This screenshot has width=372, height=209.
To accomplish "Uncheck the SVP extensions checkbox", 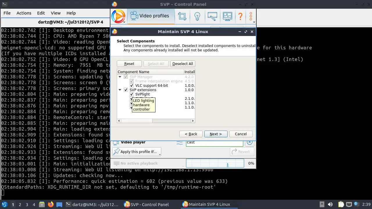I will coord(126,90).
